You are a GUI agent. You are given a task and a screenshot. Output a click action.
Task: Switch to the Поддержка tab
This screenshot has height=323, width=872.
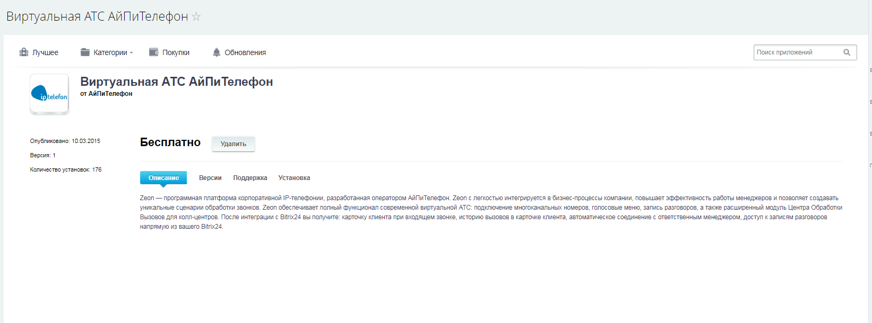pos(250,178)
